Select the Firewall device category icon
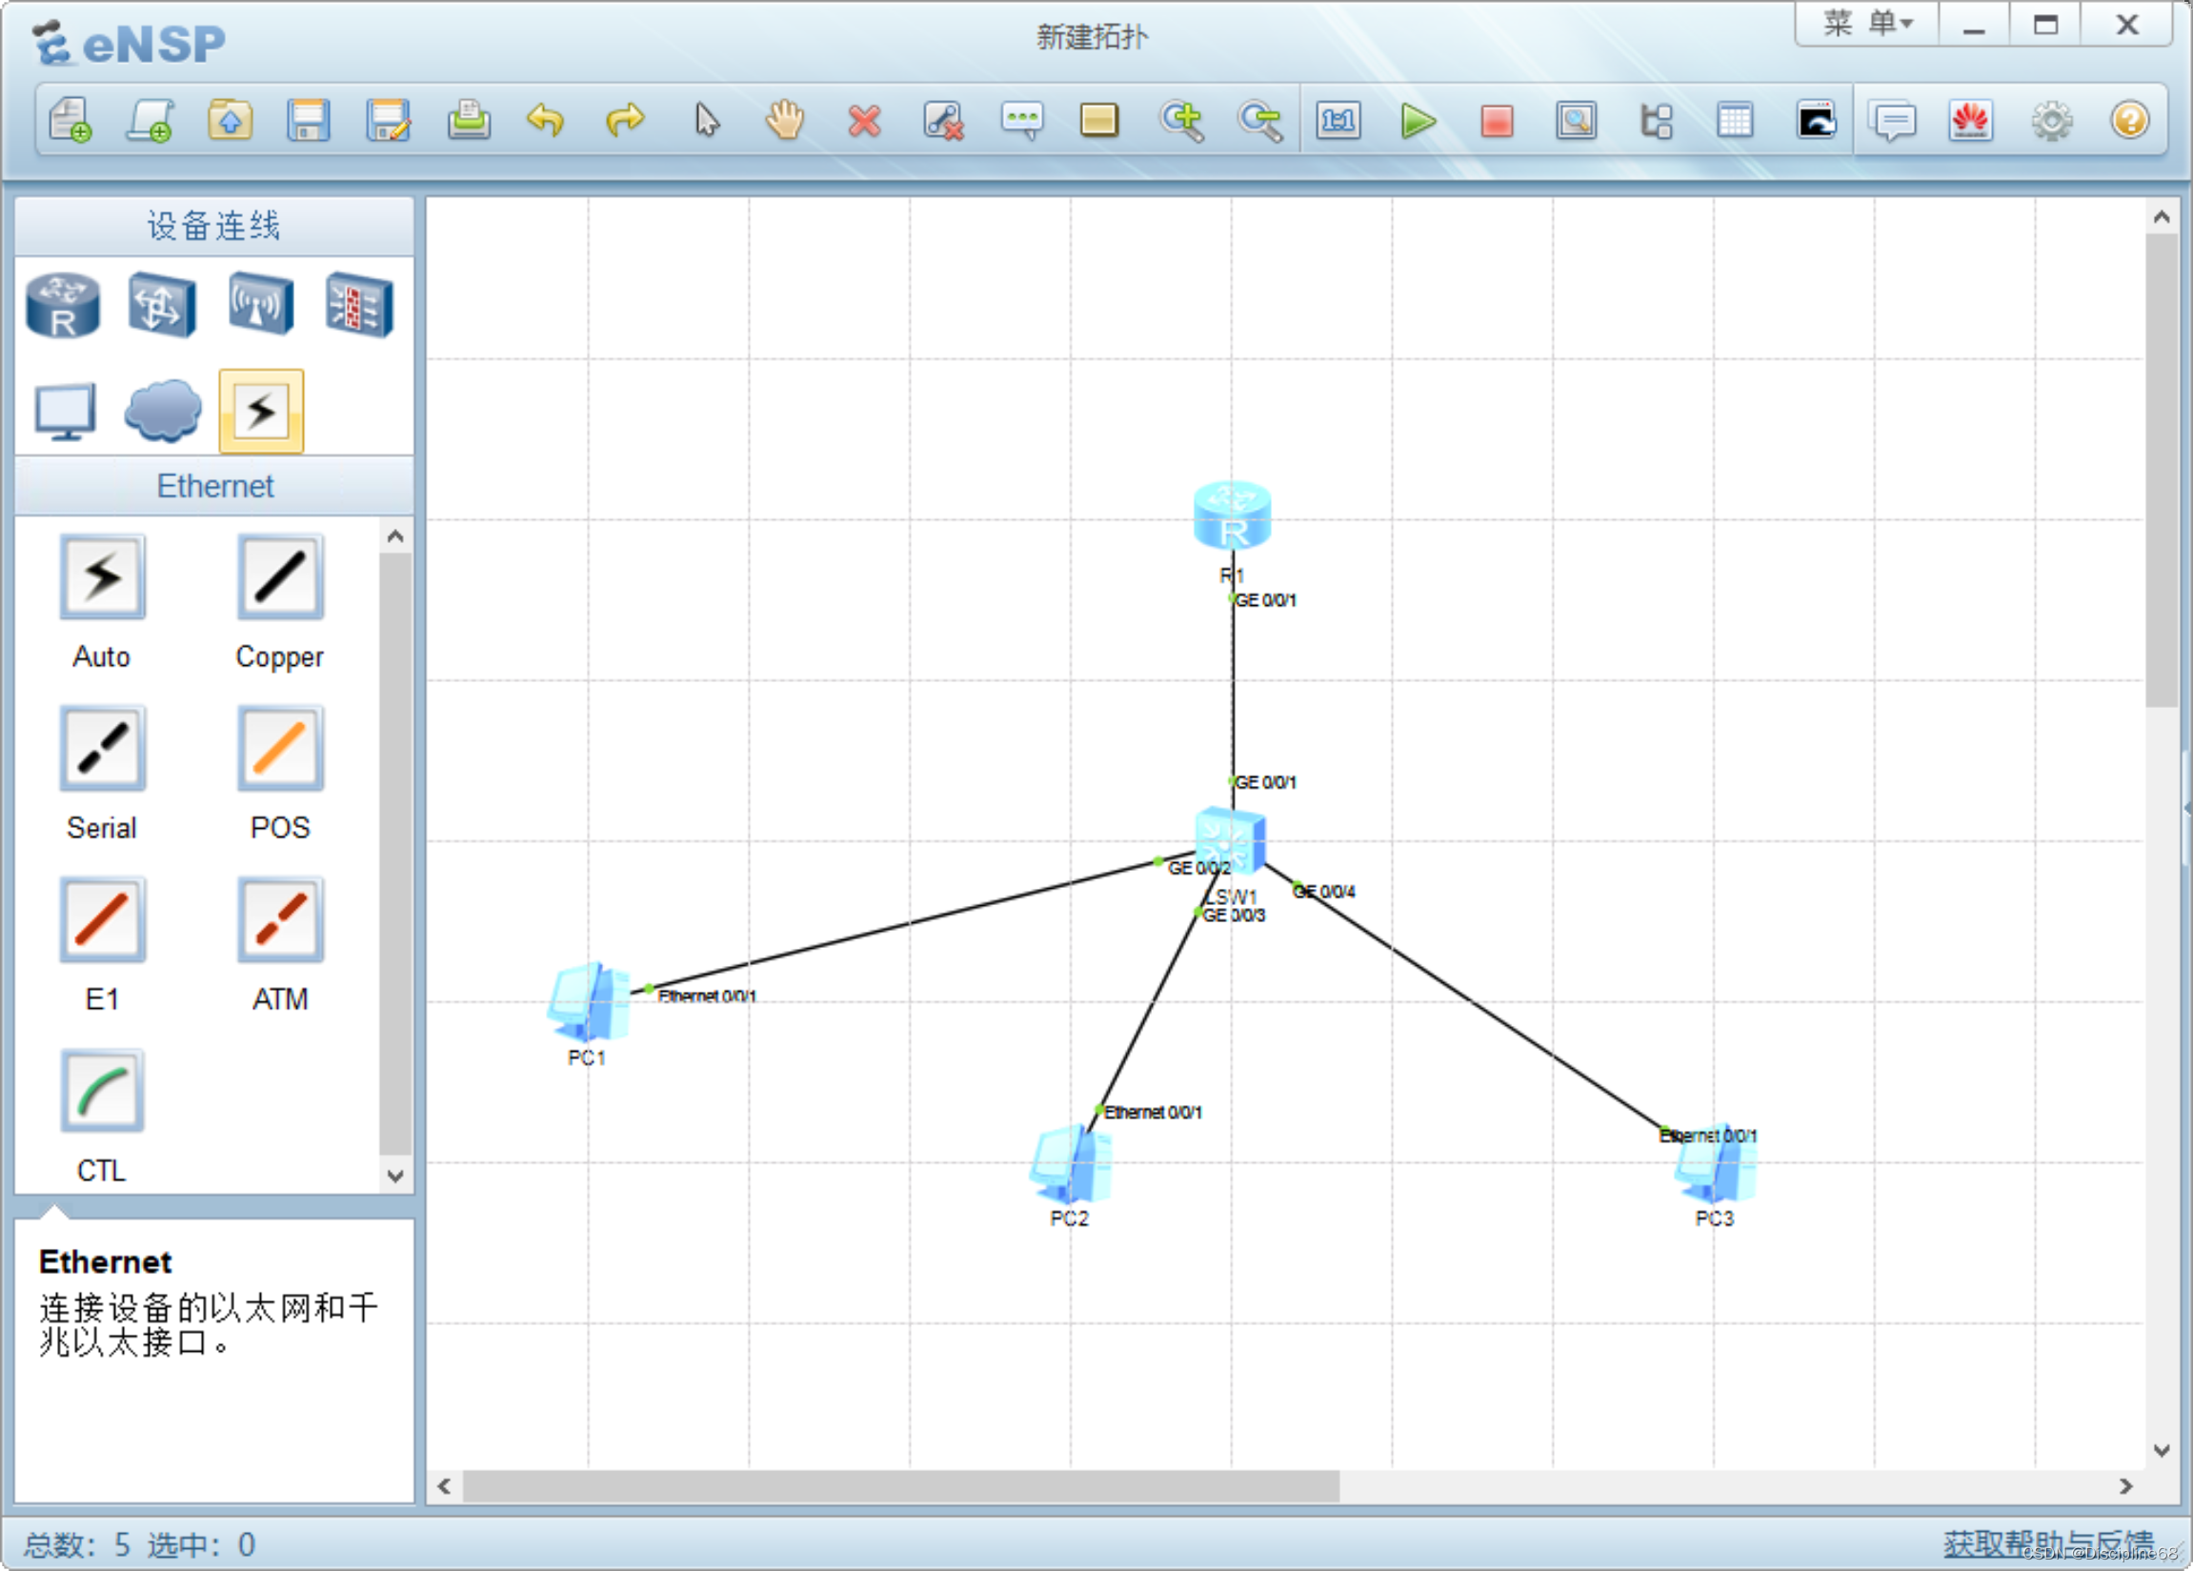Screen dimensions: 2193x1571 [359, 306]
